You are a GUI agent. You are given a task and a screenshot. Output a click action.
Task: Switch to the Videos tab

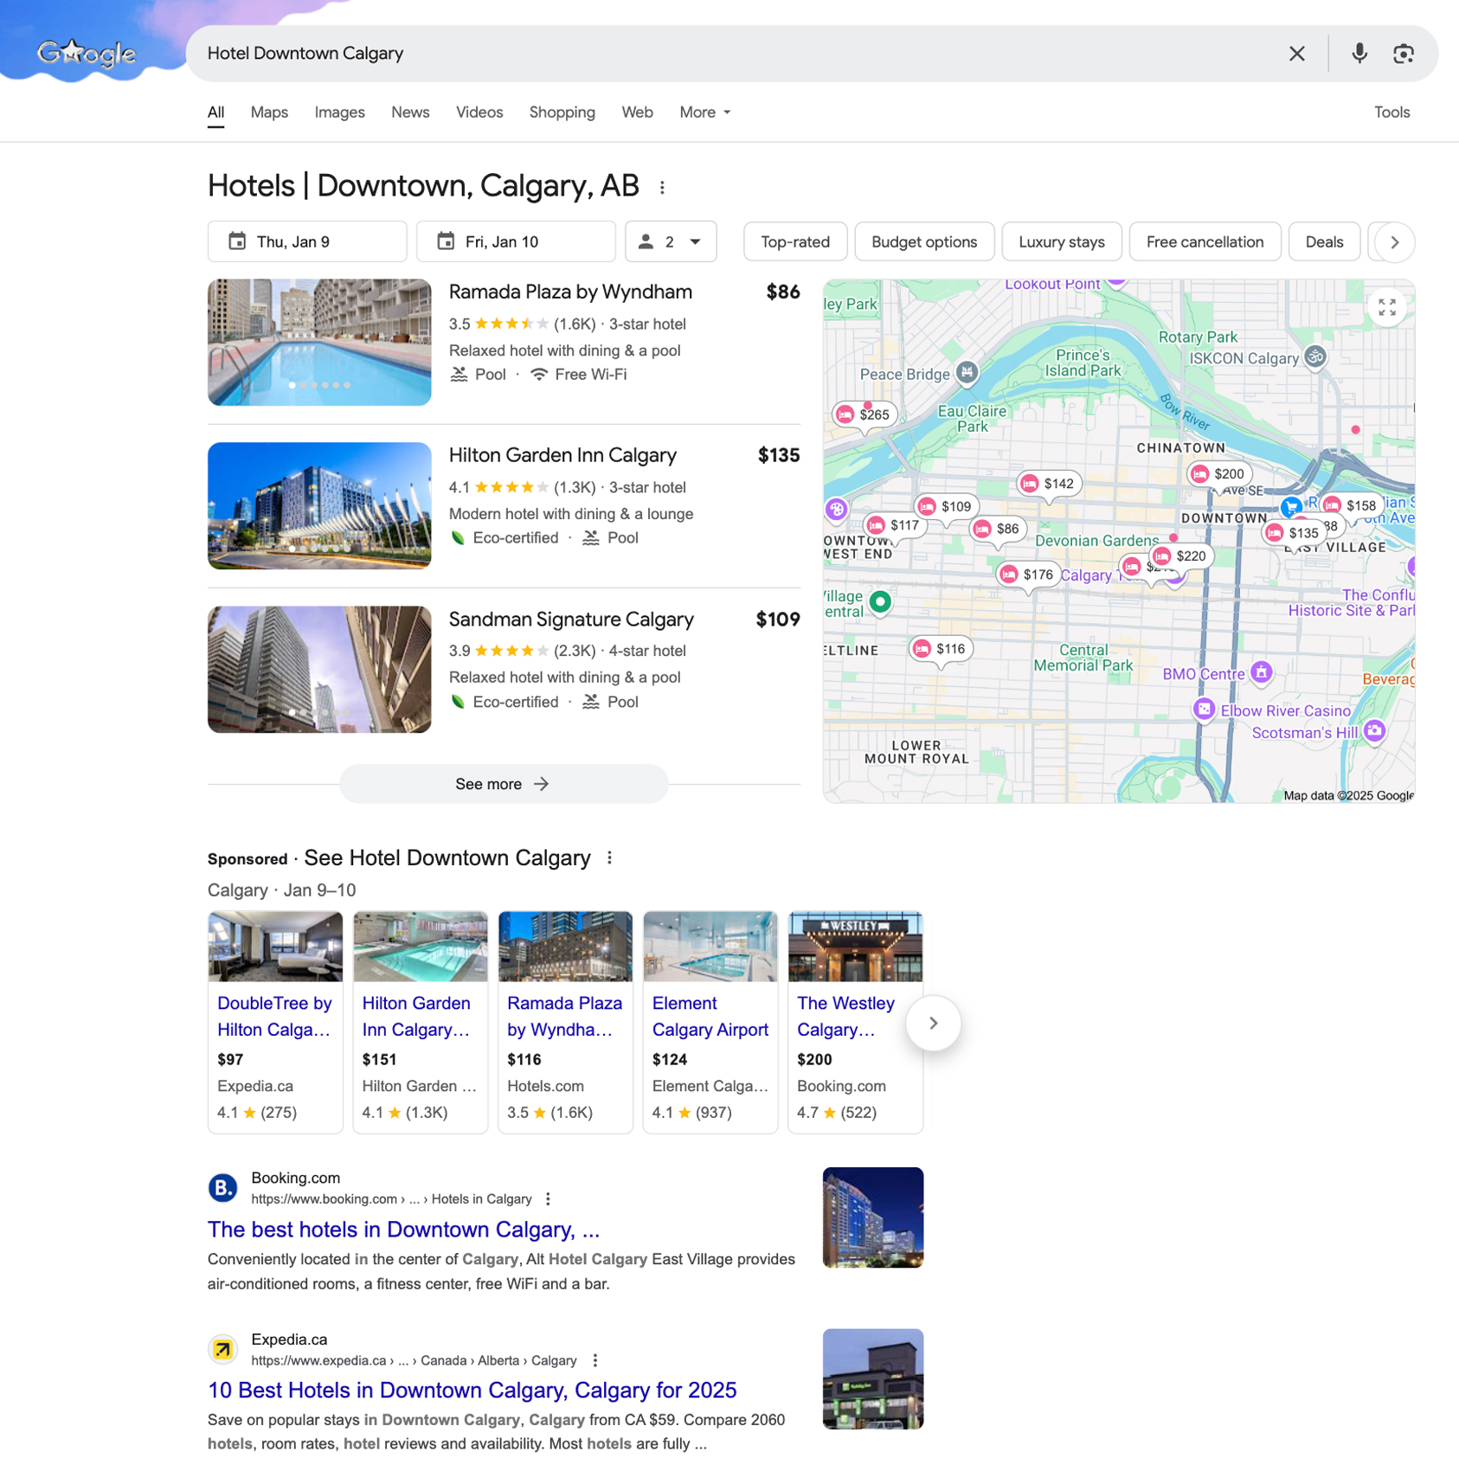pyautogui.click(x=479, y=112)
